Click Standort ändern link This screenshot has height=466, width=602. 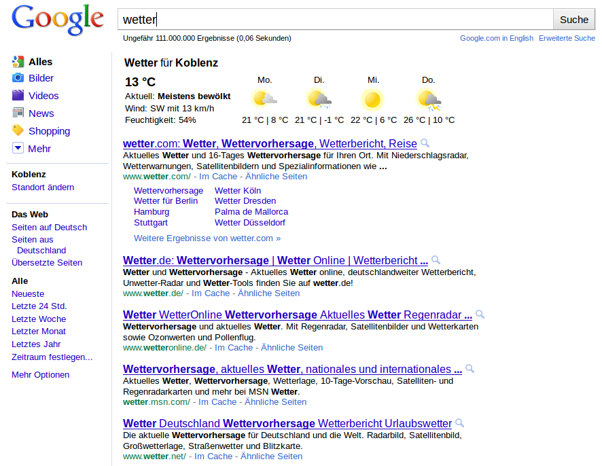[x=43, y=187]
